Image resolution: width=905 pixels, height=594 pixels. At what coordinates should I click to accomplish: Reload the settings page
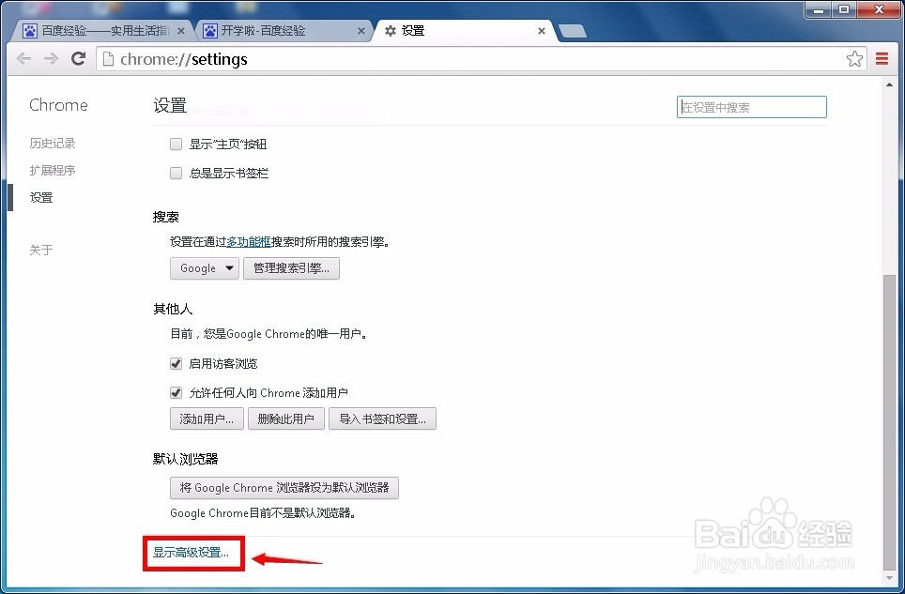click(79, 58)
